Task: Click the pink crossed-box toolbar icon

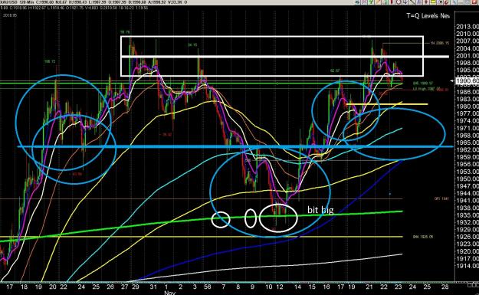Action: point(364,2)
